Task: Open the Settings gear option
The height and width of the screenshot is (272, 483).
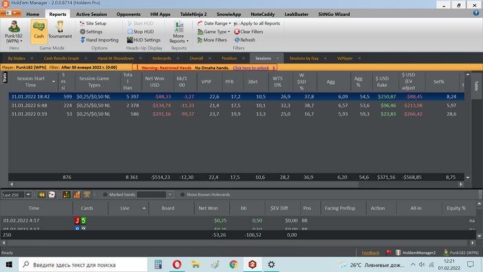Action: coord(91,32)
